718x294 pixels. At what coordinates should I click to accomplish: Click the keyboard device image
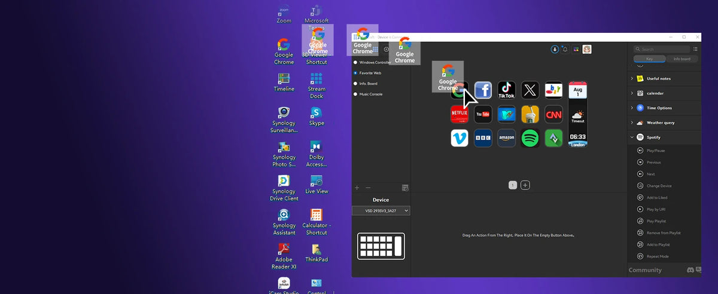(x=381, y=246)
